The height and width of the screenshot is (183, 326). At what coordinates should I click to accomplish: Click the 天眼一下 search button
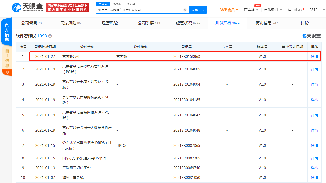(198, 10)
